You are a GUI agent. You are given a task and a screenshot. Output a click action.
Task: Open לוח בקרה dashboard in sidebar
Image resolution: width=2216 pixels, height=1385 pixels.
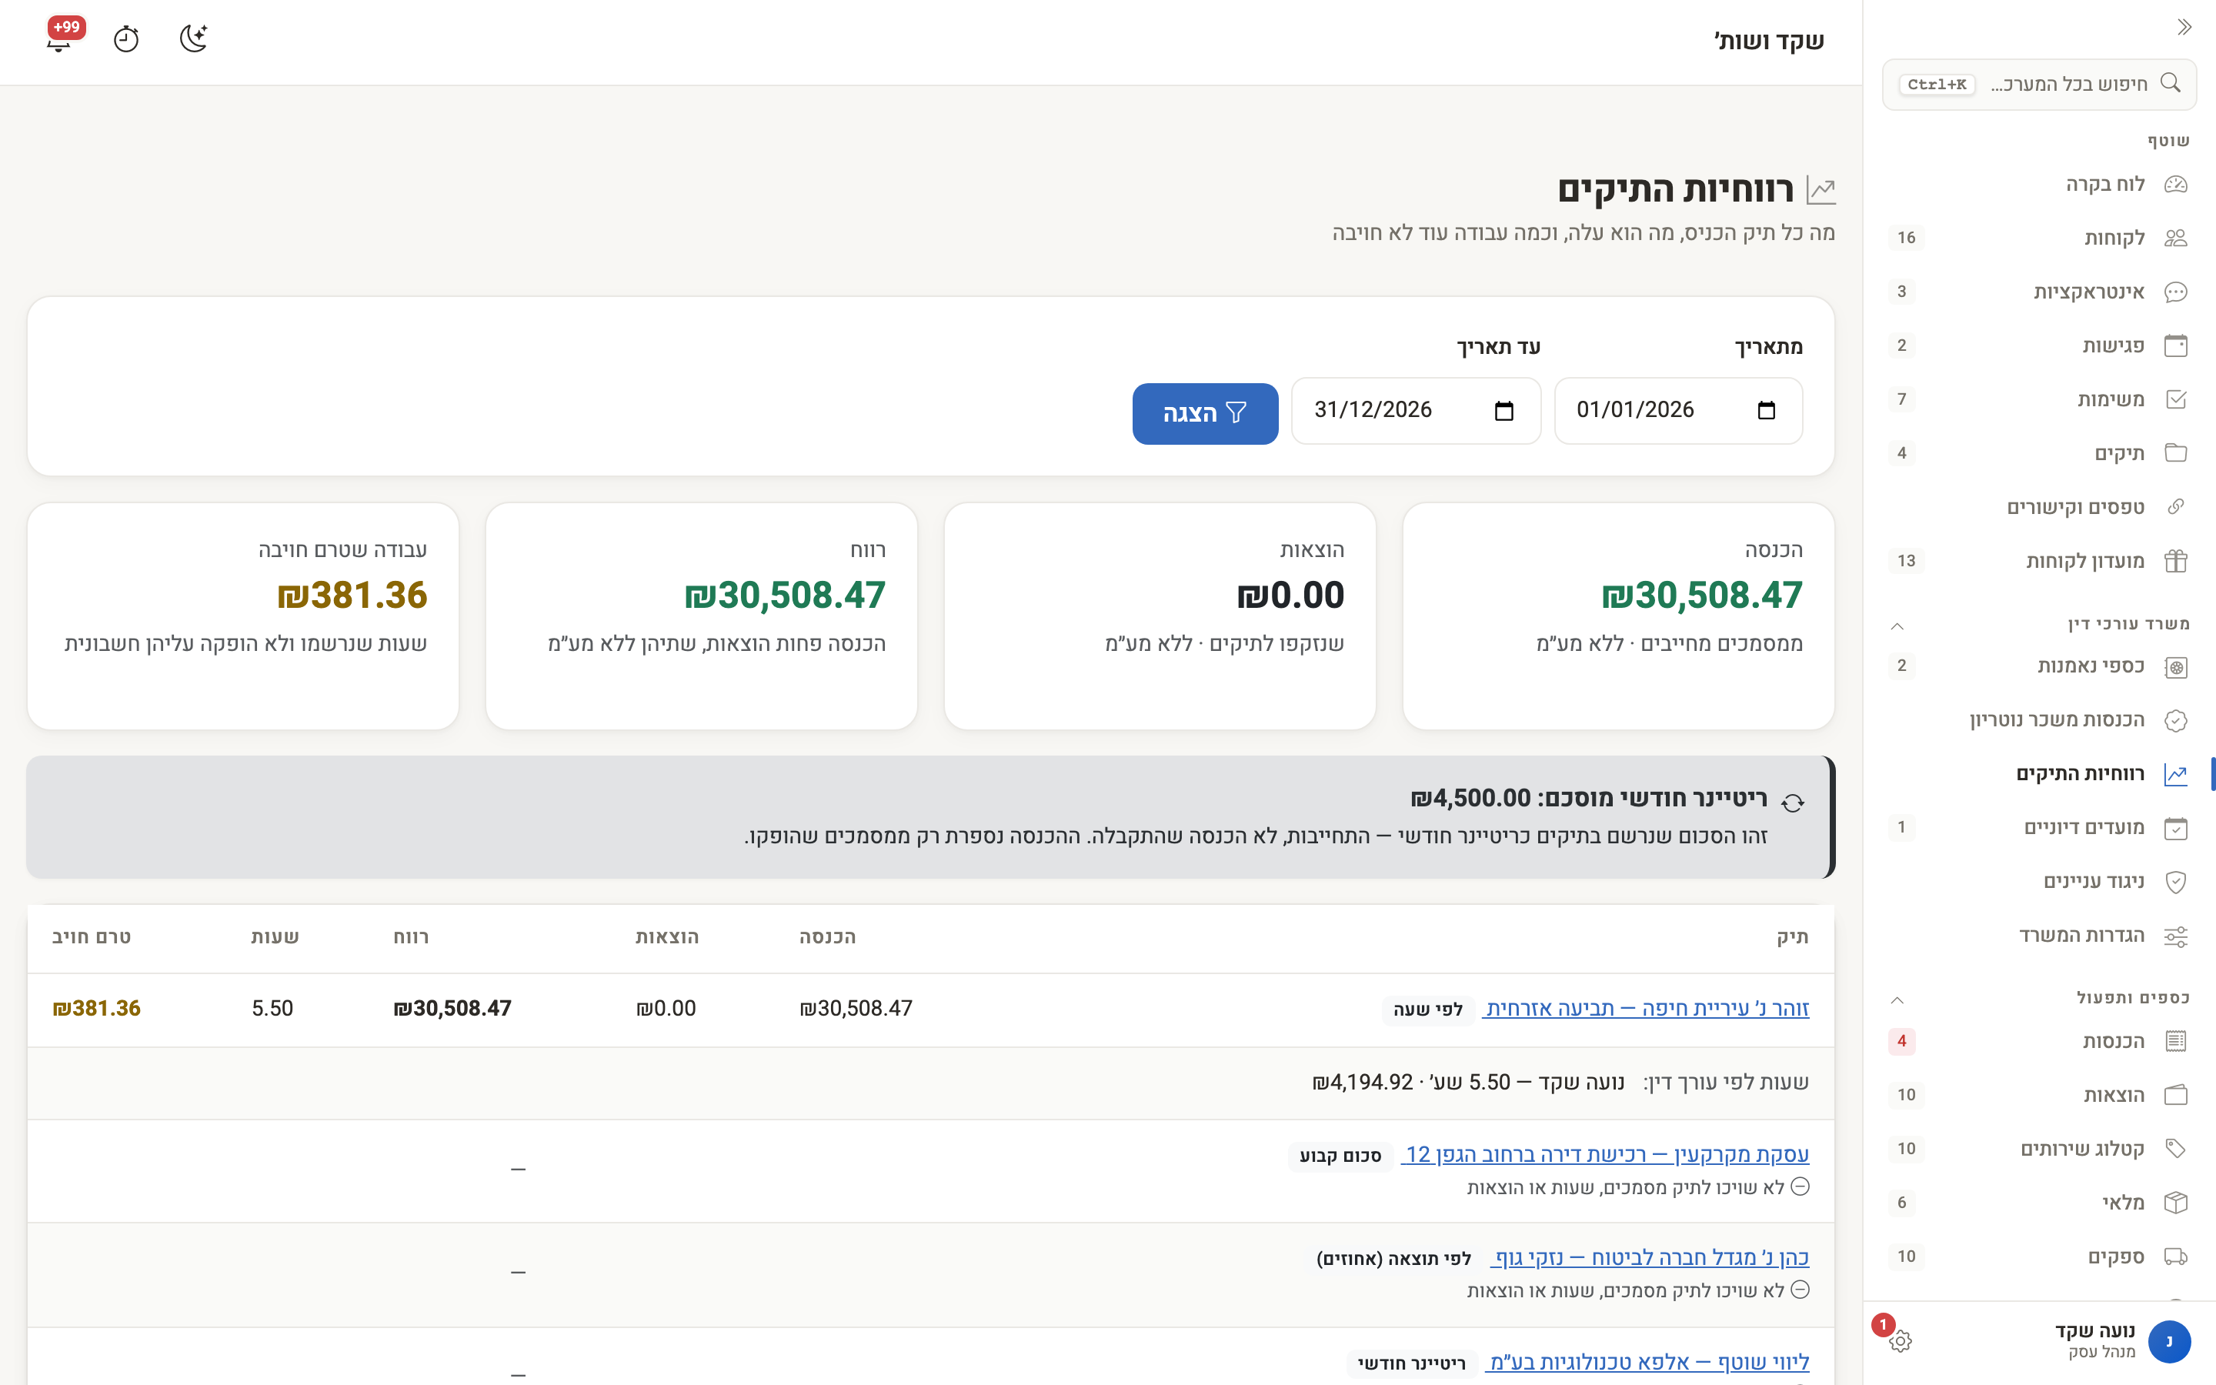tap(2038, 184)
